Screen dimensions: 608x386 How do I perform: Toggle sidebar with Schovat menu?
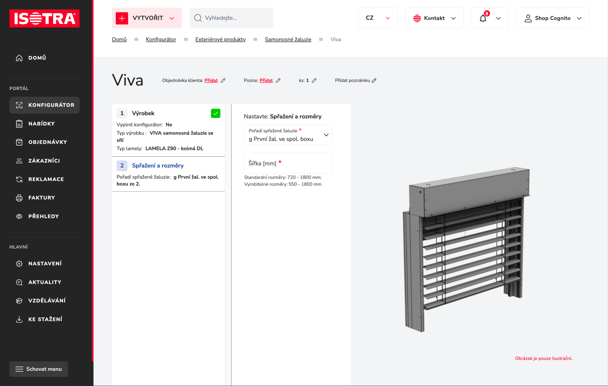coord(39,369)
